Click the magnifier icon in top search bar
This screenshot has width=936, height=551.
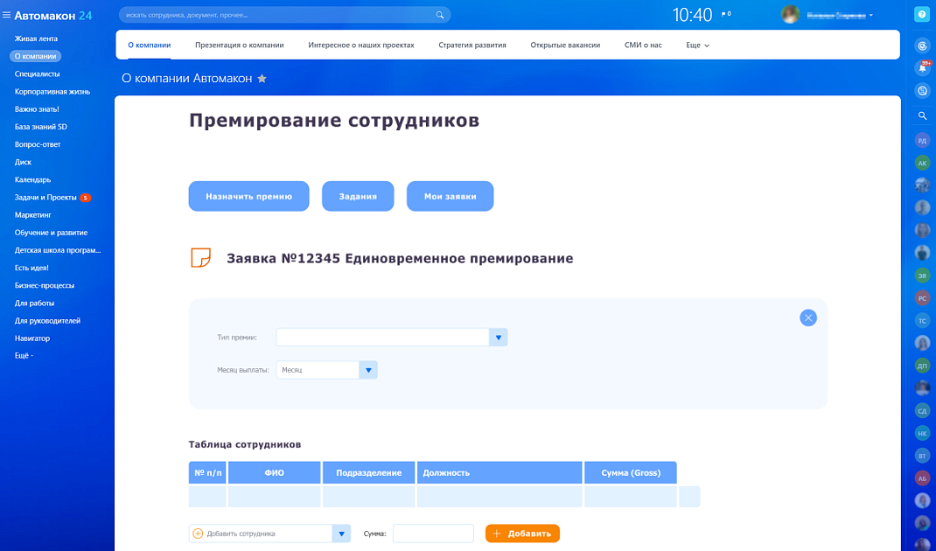click(x=440, y=15)
